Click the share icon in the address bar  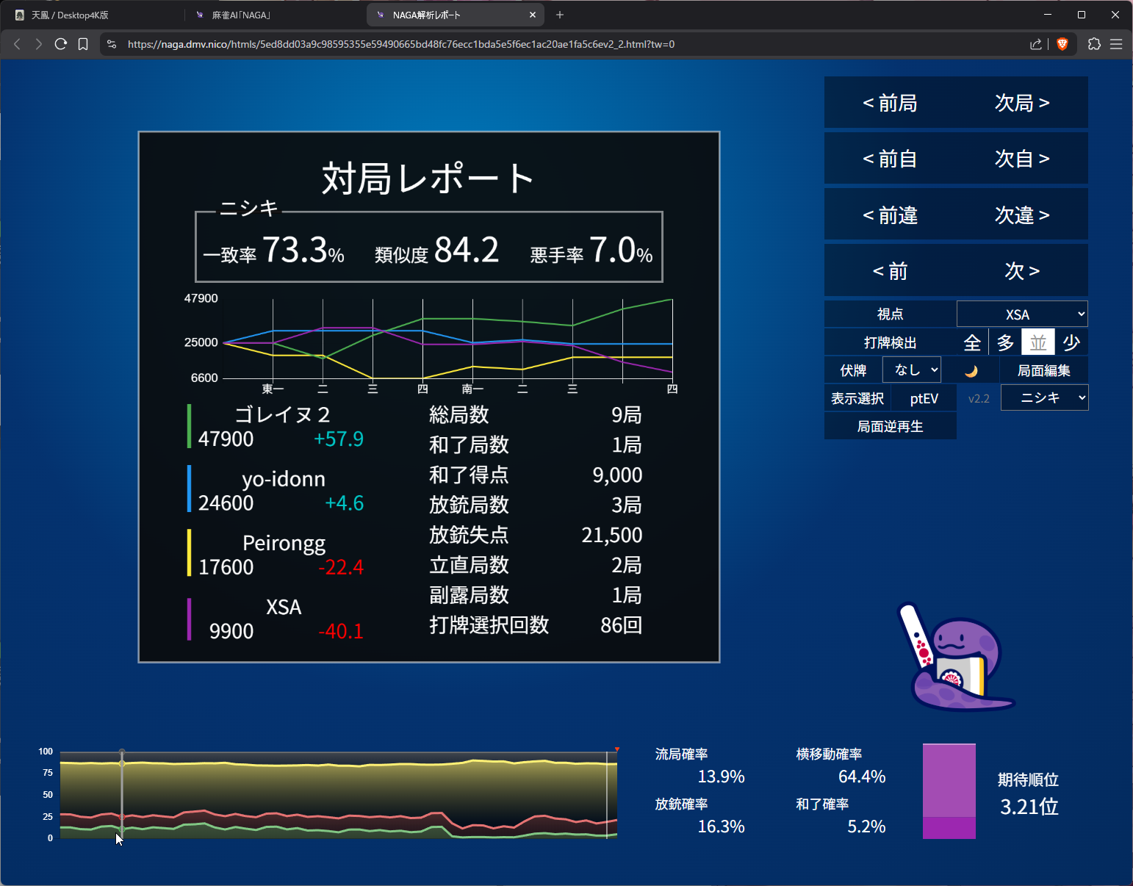coord(1036,44)
